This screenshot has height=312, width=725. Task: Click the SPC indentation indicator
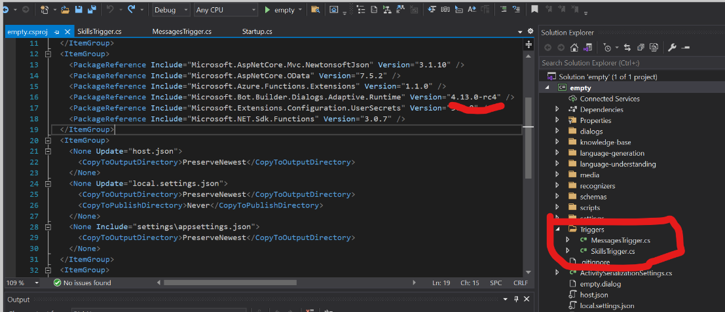click(x=495, y=283)
